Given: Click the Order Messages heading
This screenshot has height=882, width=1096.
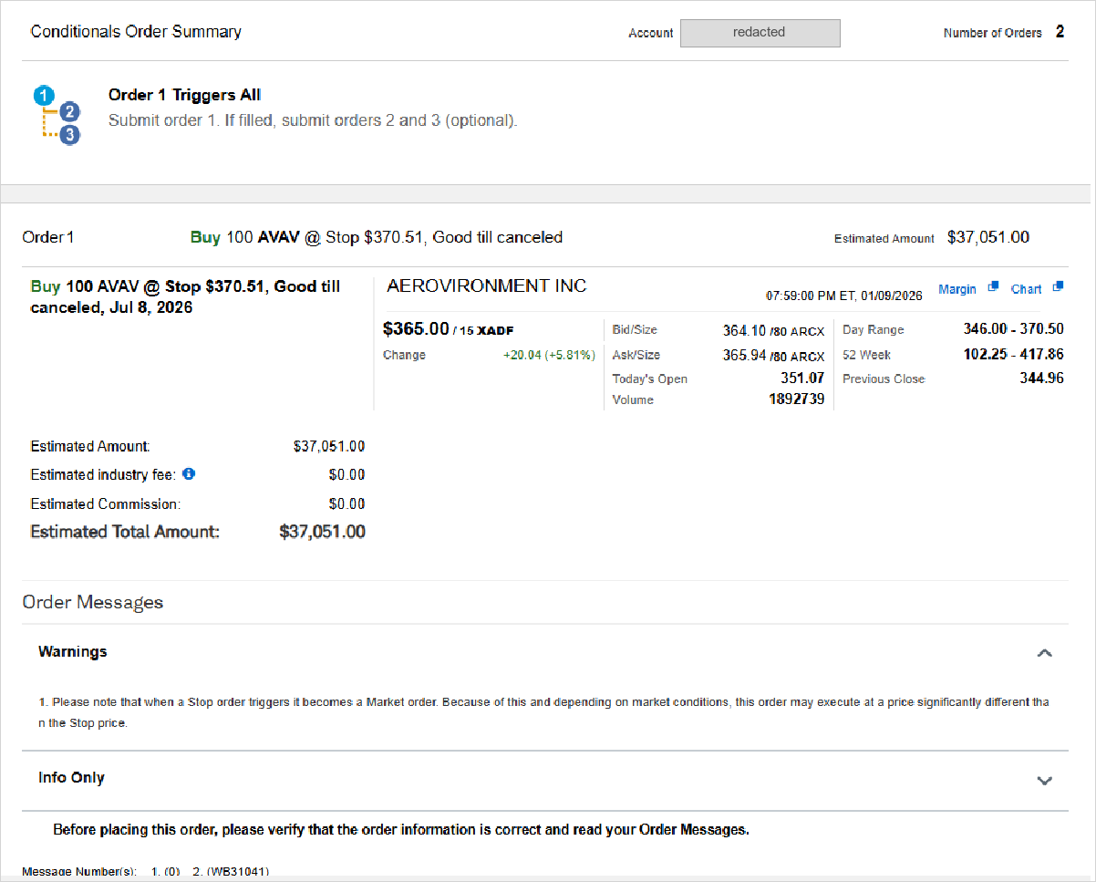Looking at the screenshot, I should [93, 603].
